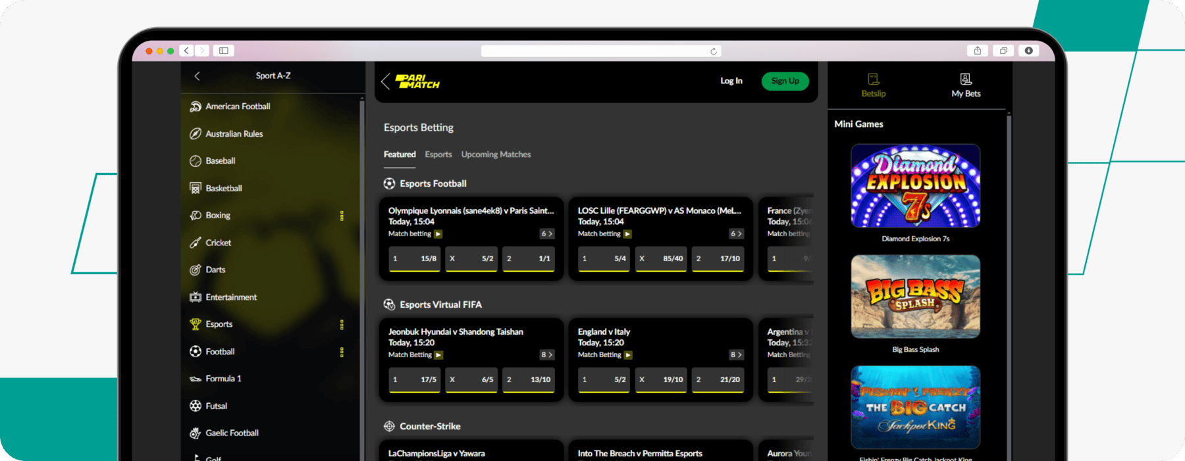The height and width of the screenshot is (461, 1185).
Task: Click Into The Breach v Permitta Esports
Action: coord(640,454)
